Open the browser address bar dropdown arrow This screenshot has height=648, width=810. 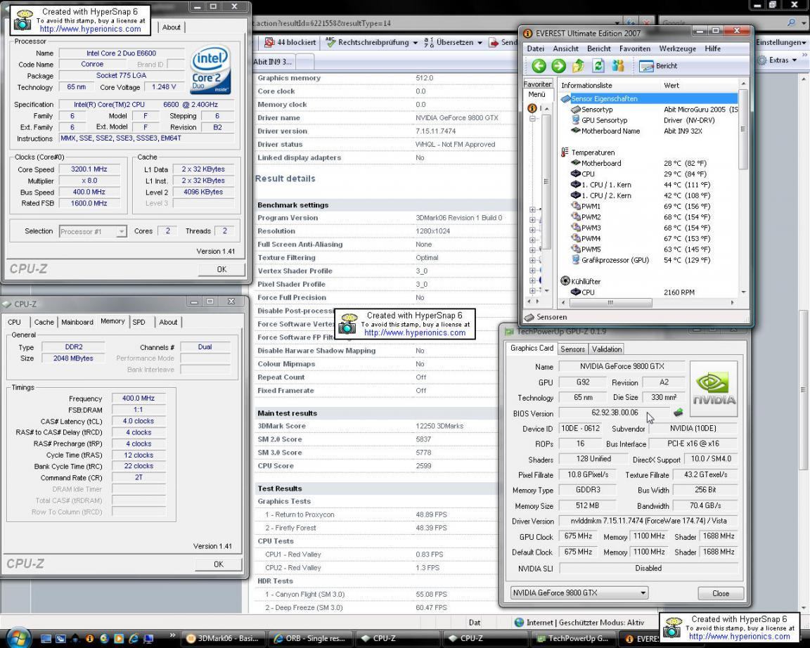coord(617,22)
